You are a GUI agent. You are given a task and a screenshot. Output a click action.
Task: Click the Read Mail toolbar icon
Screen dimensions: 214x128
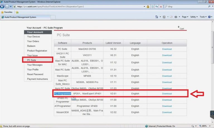171,17
